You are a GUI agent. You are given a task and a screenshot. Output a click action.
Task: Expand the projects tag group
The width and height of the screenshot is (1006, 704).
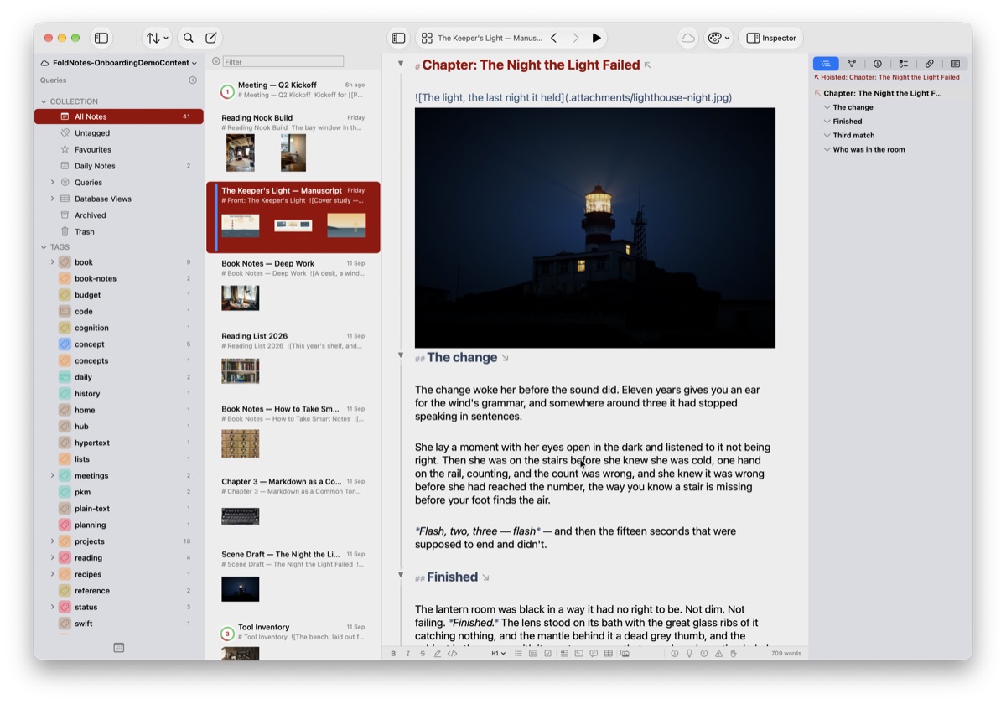pyautogui.click(x=52, y=541)
